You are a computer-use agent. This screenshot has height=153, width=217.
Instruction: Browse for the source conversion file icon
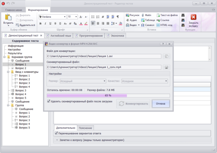pyautogui.click(x=167, y=56)
